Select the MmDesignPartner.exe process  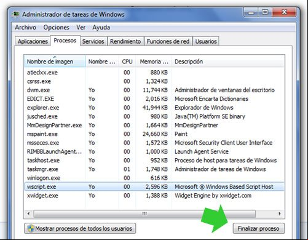click(154, 126)
